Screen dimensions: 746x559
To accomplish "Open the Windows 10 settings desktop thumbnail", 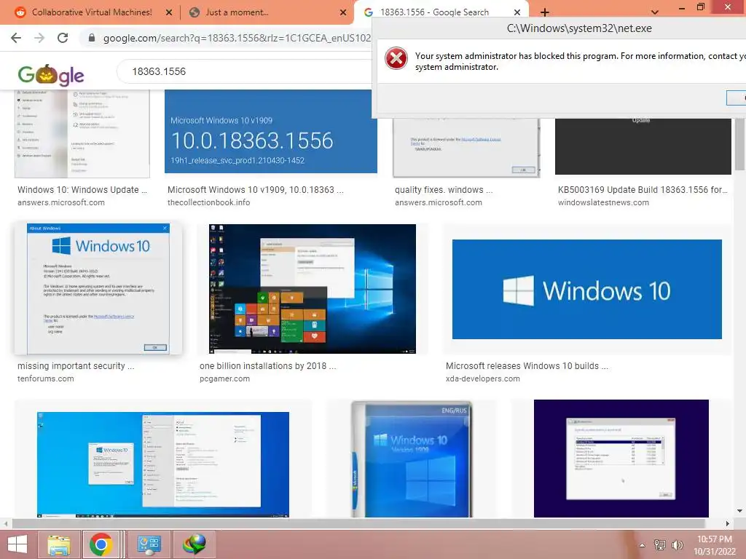I will click(x=162, y=464).
